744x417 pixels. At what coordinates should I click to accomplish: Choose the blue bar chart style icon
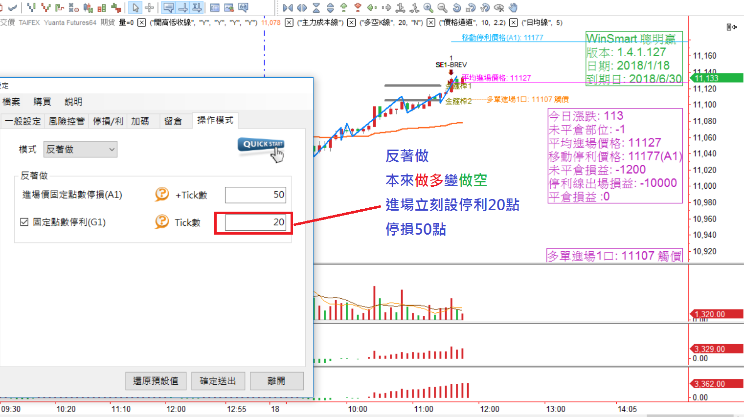pos(32,7)
